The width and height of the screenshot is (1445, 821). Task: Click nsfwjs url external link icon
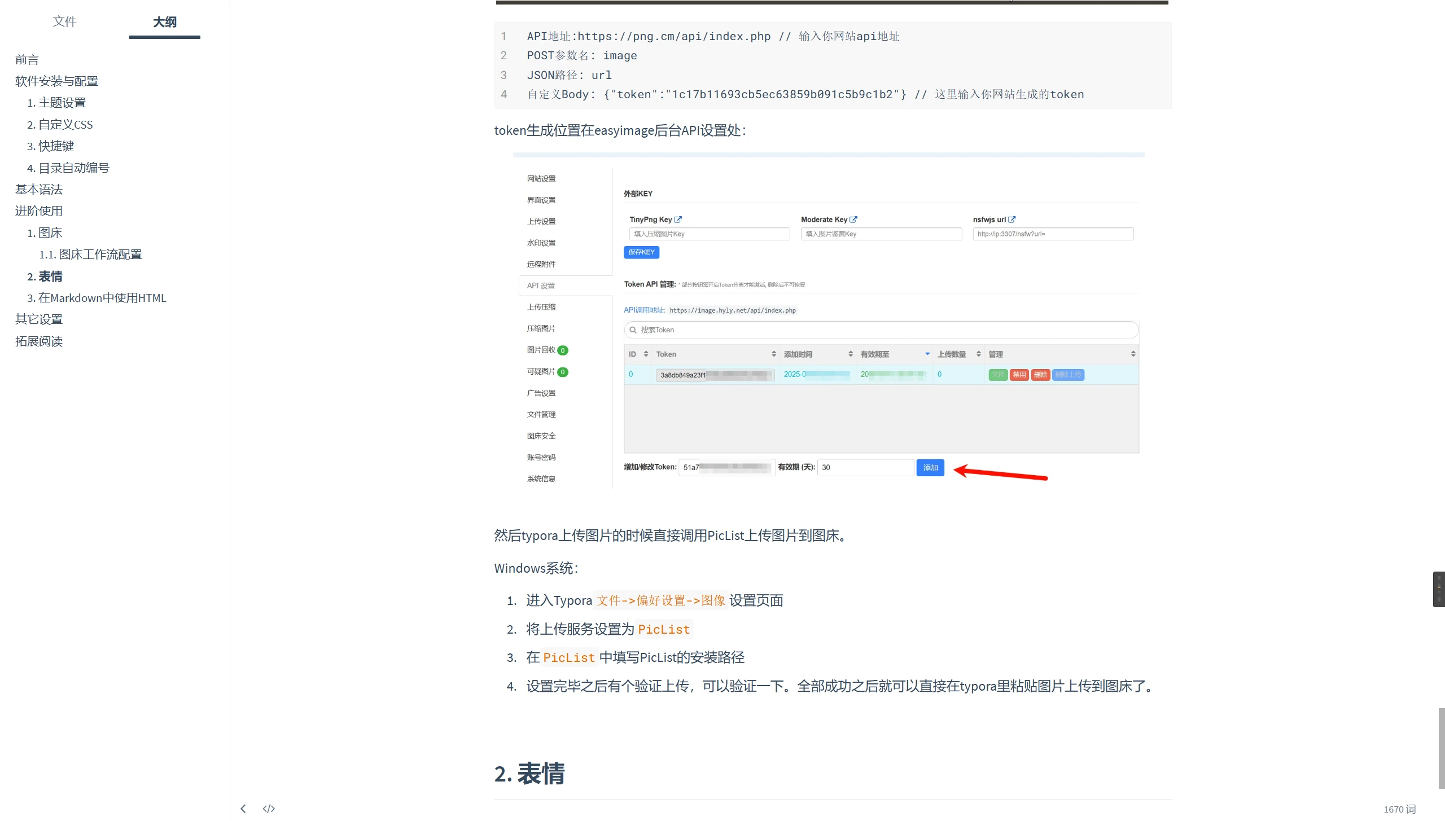[1011, 219]
